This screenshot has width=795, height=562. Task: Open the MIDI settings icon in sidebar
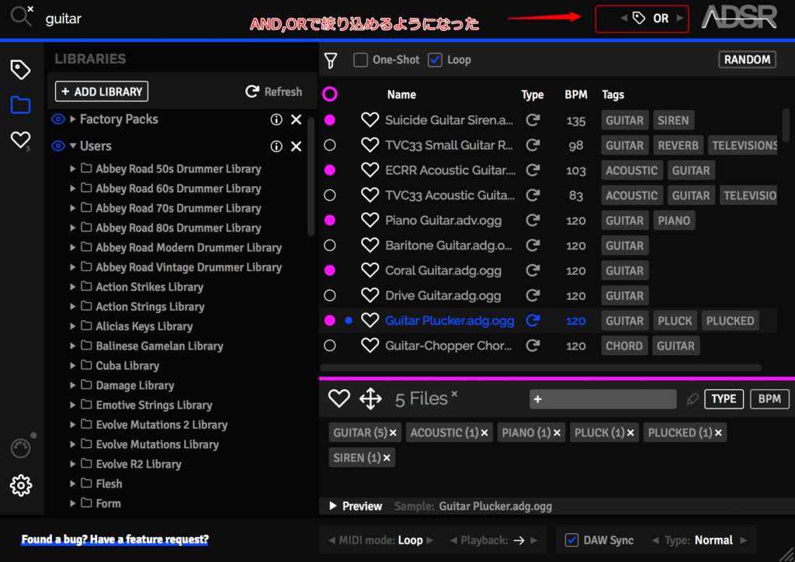[21, 448]
